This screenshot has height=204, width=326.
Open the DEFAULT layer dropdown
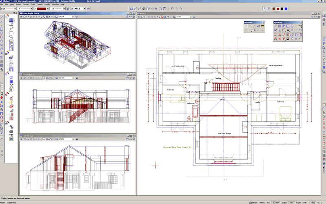85,9
